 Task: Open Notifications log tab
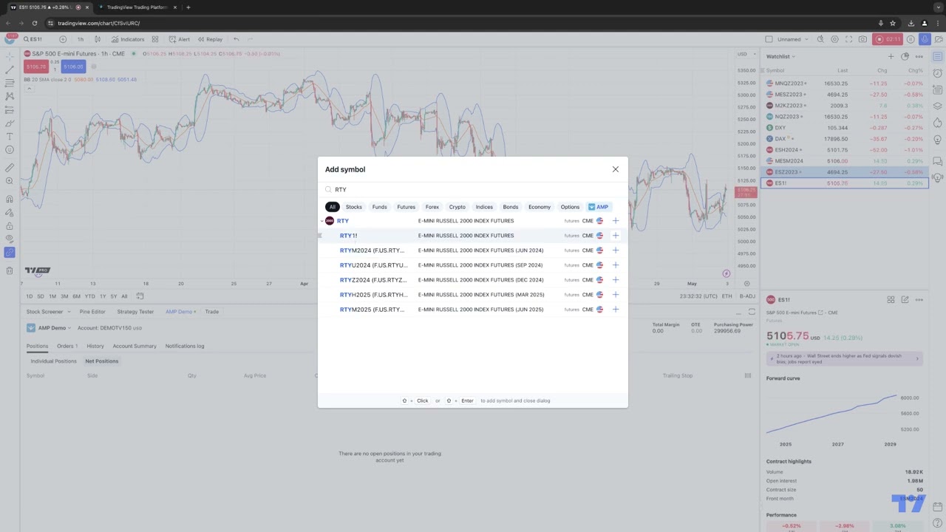185,346
